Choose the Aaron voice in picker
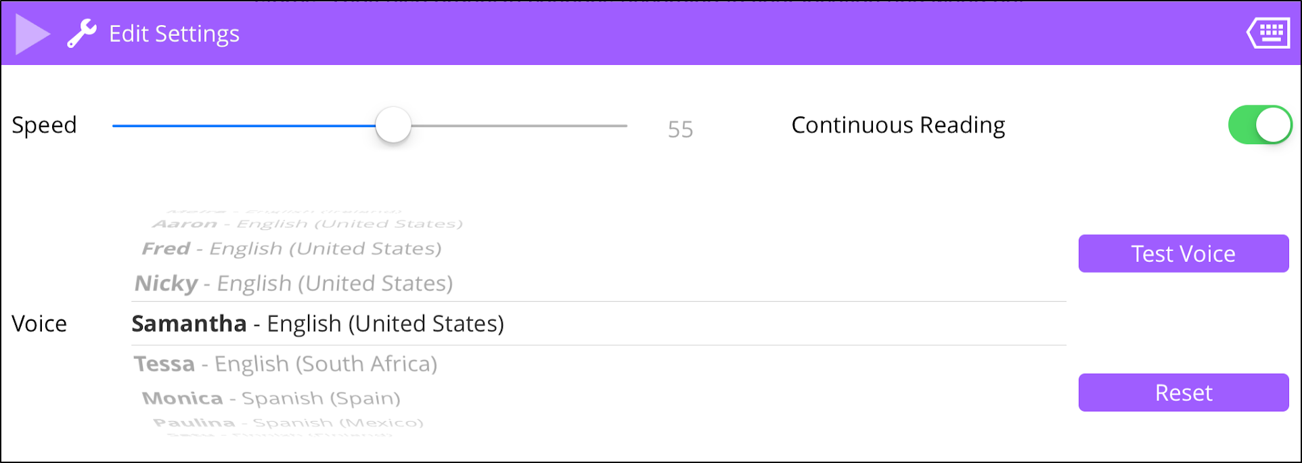Image resolution: width=1302 pixels, height=463 pixels. coord(308,224)
